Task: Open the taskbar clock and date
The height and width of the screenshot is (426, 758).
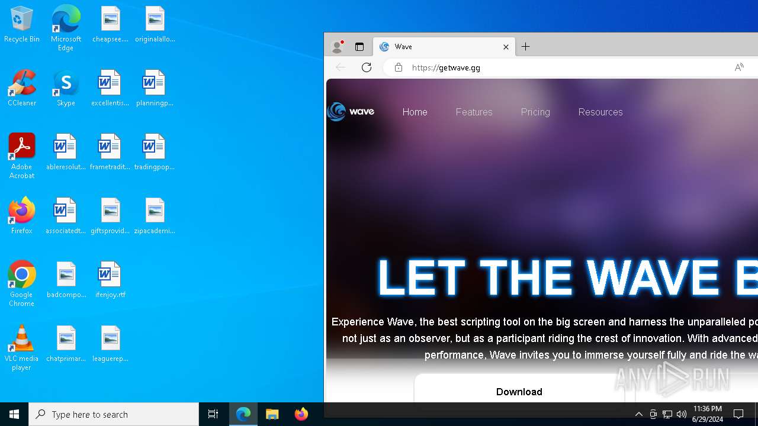Action: pos(708,414)
